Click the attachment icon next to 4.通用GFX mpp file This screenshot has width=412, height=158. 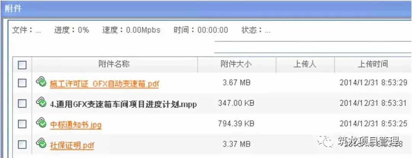tap(40, 101)
